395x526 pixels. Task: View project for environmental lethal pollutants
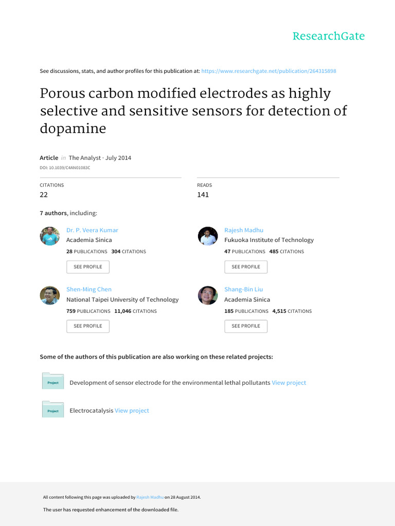289,383
